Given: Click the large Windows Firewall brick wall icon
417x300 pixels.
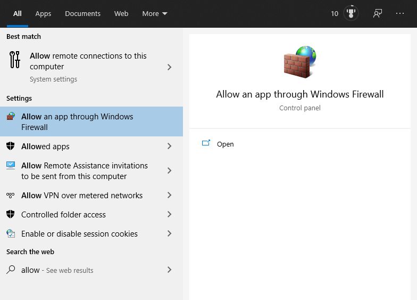Looking at the screenshot, I should pos(300,62).
